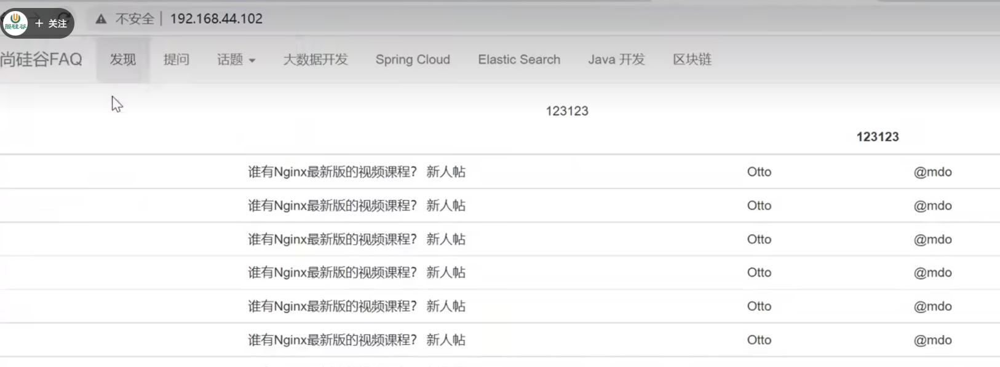
Task: Open the 提问 navigation item
Action: click(x=176, y=60)
